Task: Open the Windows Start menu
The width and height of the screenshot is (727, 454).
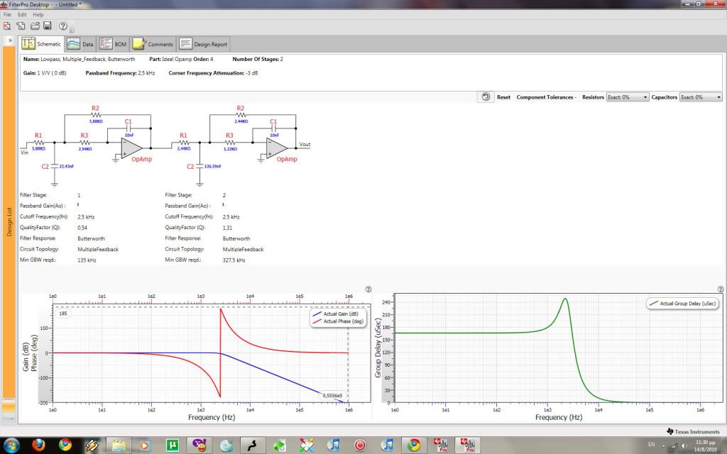Action: click(x=11, y=445)
